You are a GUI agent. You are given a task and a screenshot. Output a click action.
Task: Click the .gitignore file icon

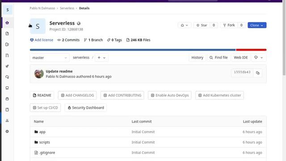(x=36, y=153)
